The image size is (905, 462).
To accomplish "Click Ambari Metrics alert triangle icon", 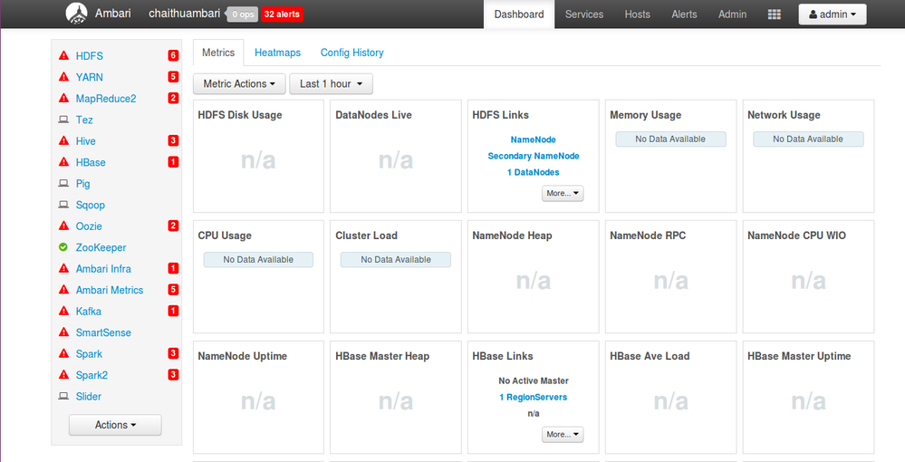I will (64, 290).
